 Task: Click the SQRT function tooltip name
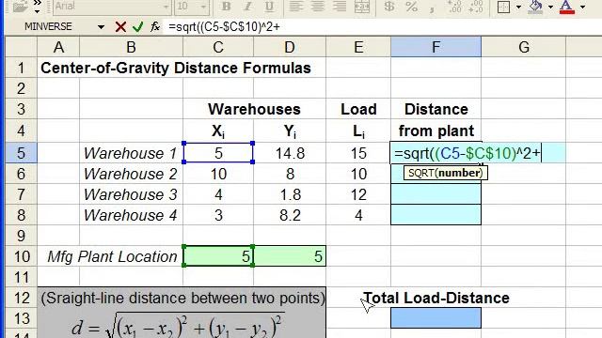[421, 173]
